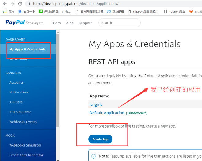Image resolution: width=202 pixels, height=161 pixels.
Task: Open the Support menu
Action: pyautogui.click(x=85, y=23)
